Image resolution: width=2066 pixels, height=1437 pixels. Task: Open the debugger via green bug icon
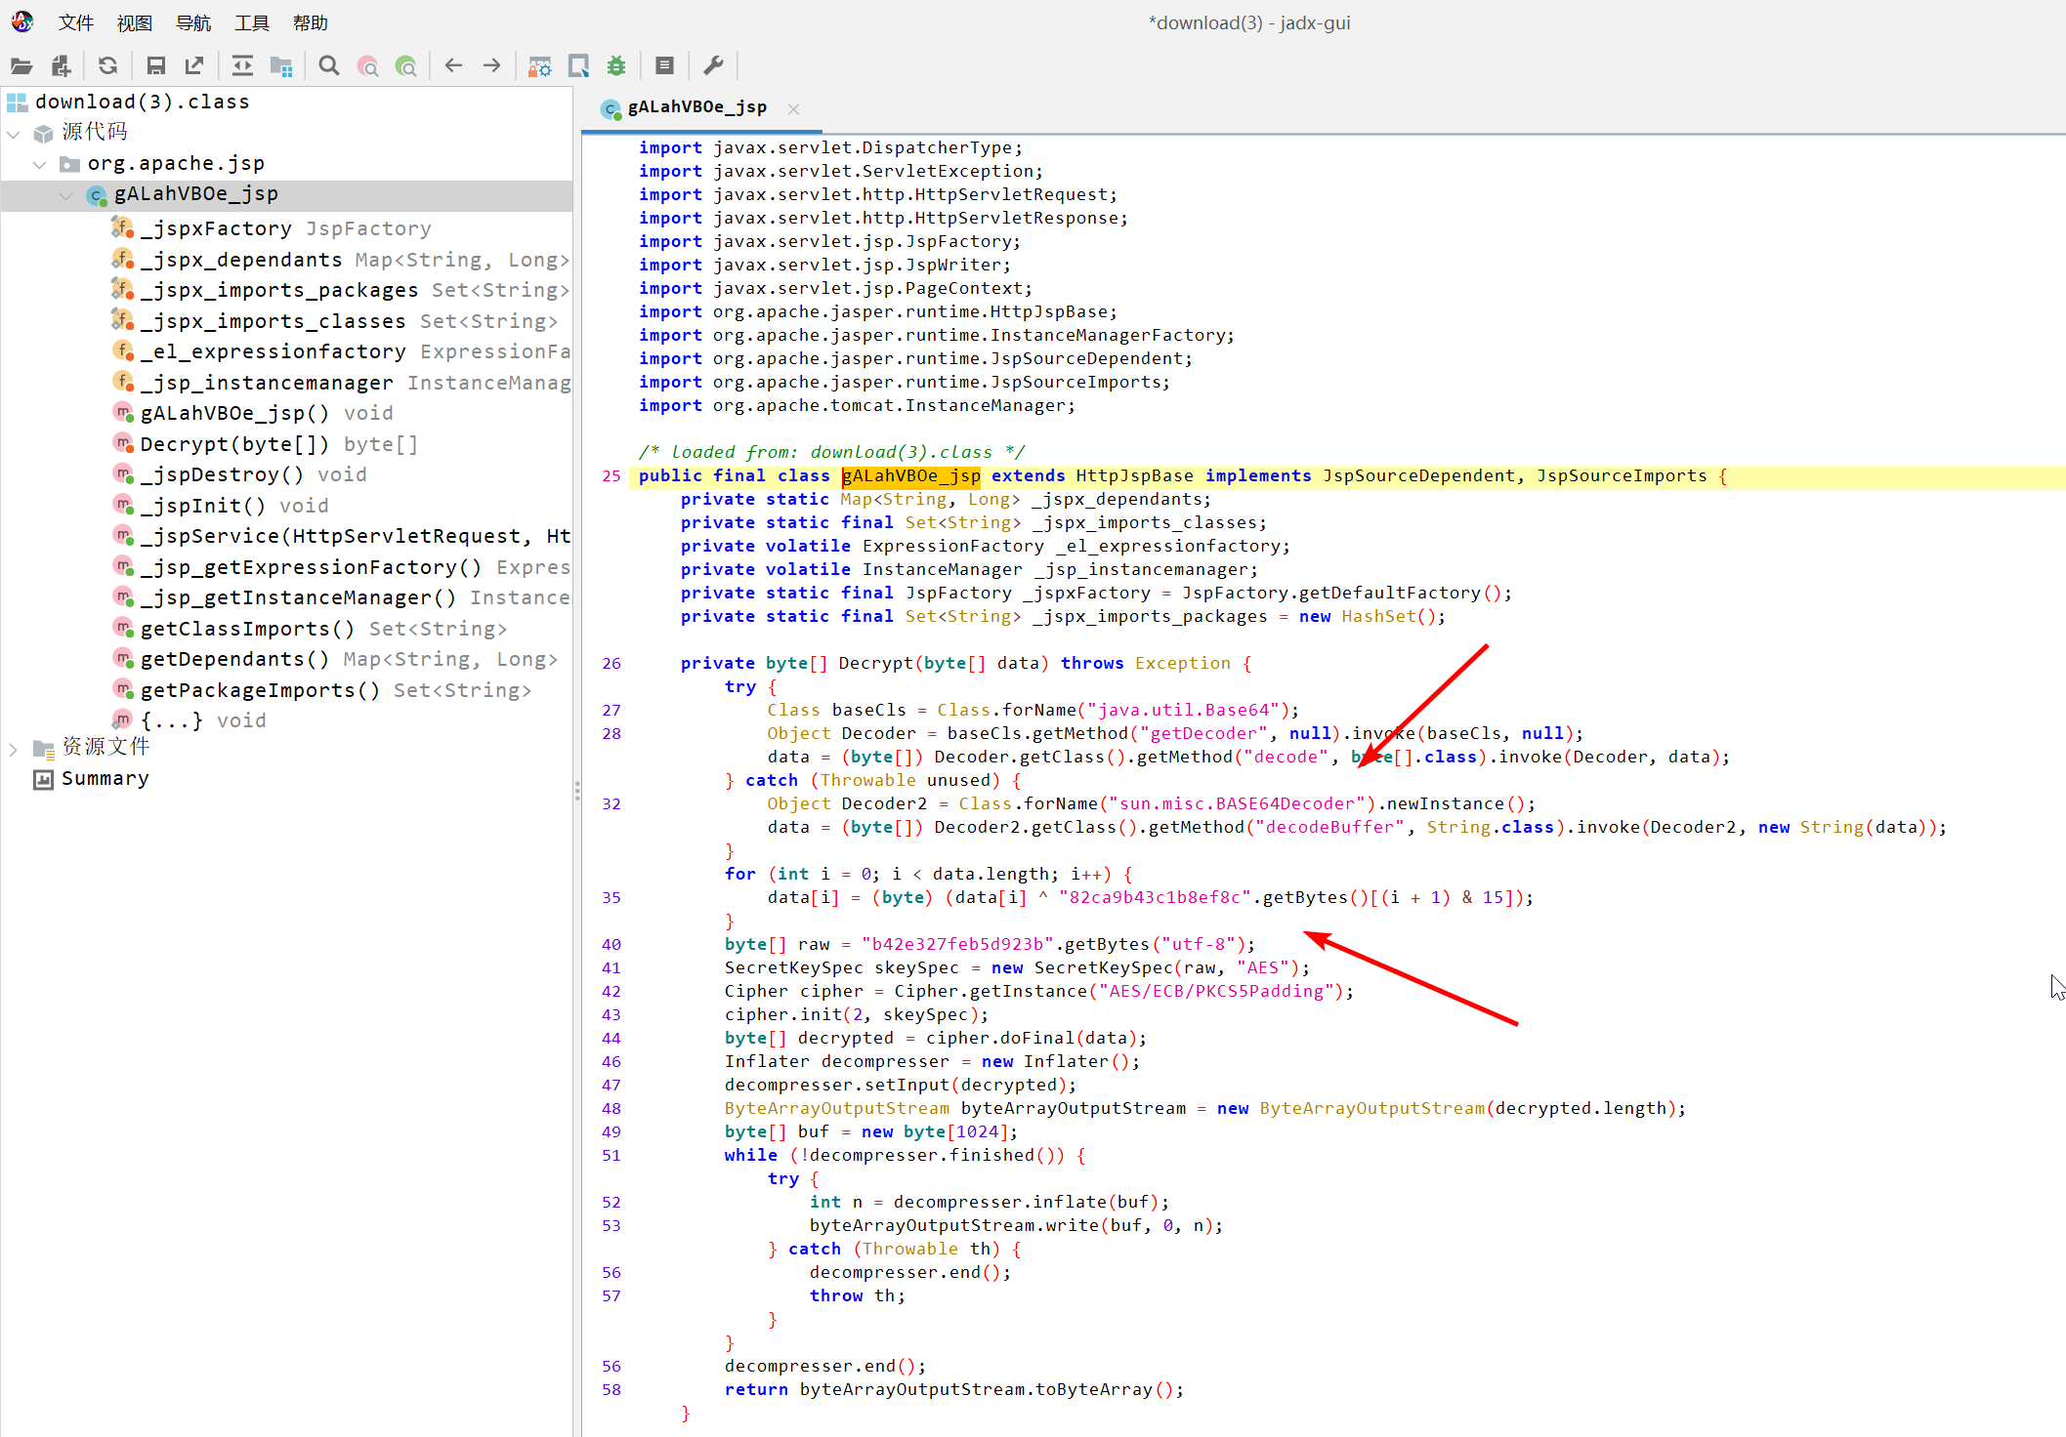pyautogui.click(x=616, y=66)
